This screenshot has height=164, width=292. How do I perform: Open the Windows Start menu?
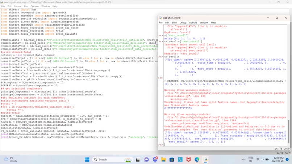[87, 160]
